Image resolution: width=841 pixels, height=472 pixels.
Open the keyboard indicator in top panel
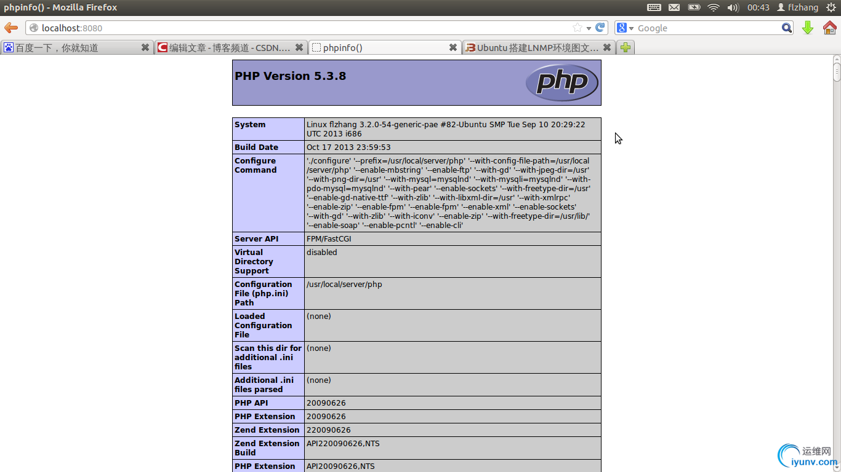(654, 7)
